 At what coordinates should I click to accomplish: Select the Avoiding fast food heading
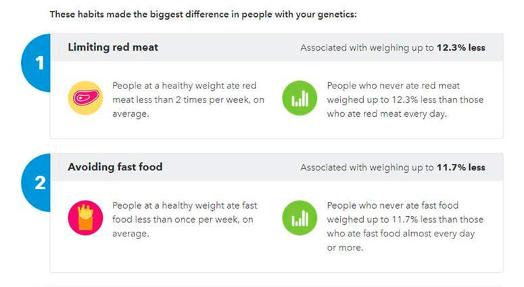[115, 167]
